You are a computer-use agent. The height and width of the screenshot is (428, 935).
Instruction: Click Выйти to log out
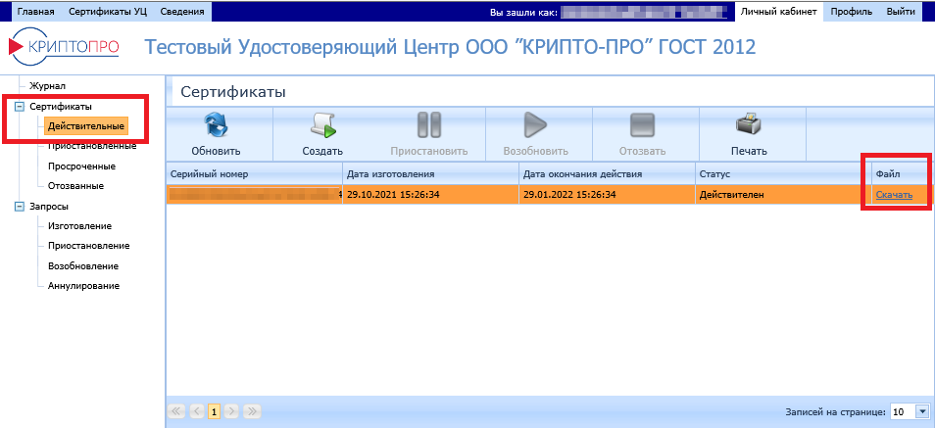click(901, 12)
